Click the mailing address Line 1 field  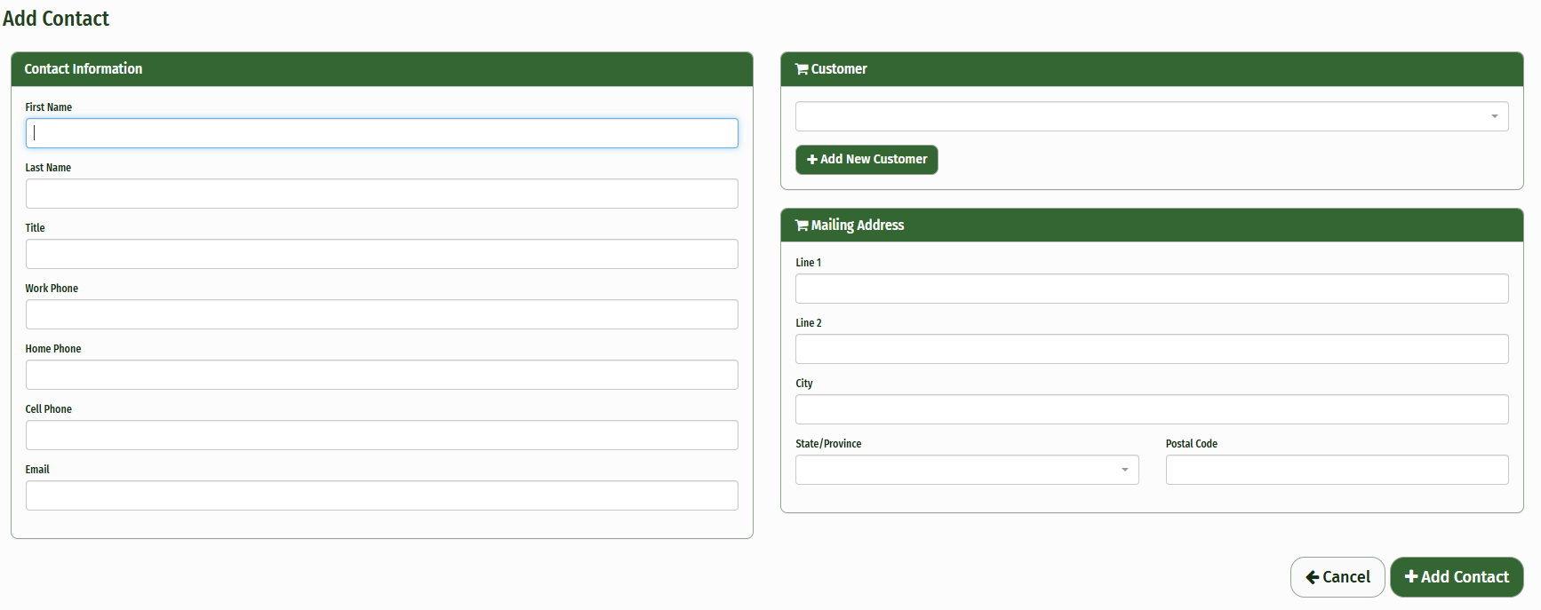click(x=1151, y=289)
